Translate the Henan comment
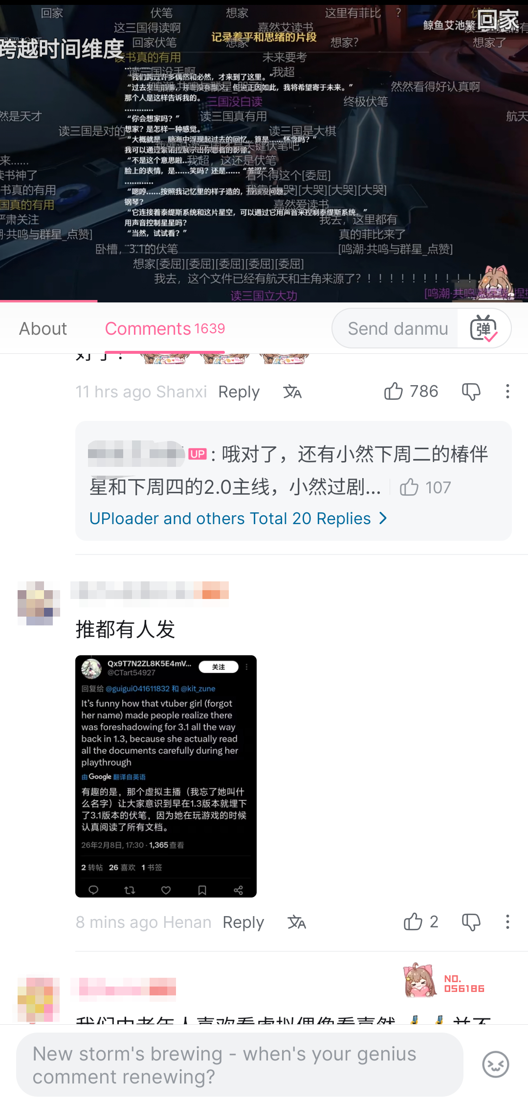Viewport: 528px width, 1105px height. tap(297, 922)
